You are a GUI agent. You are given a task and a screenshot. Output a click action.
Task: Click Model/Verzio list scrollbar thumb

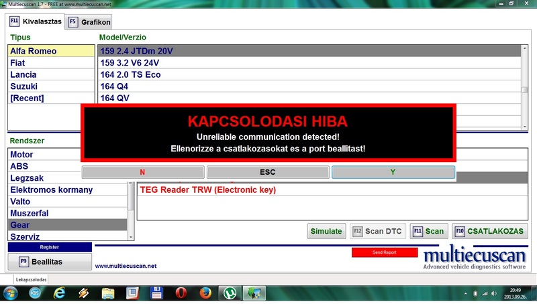point(524,90)
